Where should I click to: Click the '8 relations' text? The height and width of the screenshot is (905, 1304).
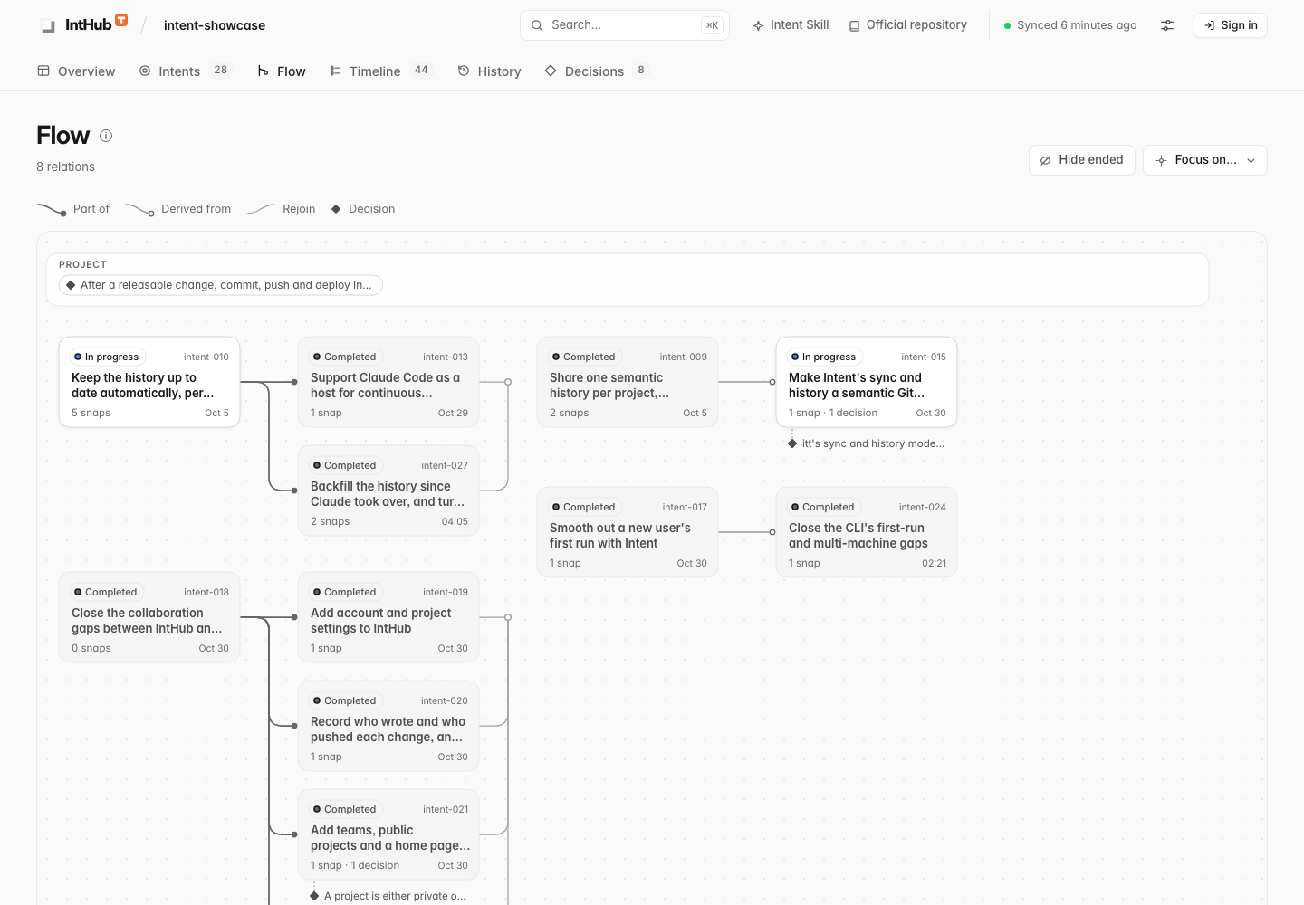(65, 167)
